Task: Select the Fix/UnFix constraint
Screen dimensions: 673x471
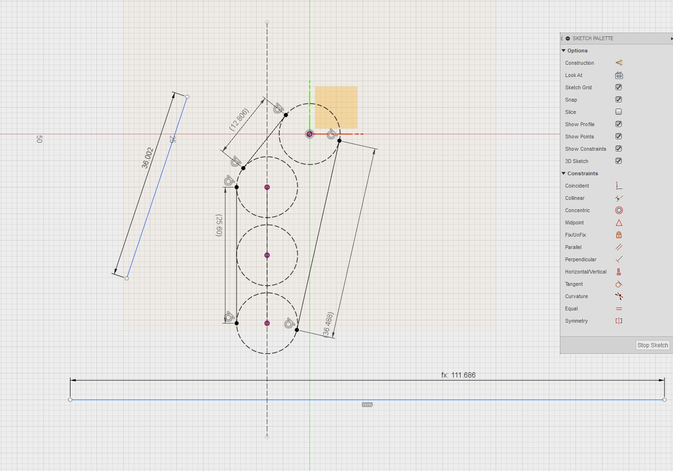Action: [x=619, y=235]
